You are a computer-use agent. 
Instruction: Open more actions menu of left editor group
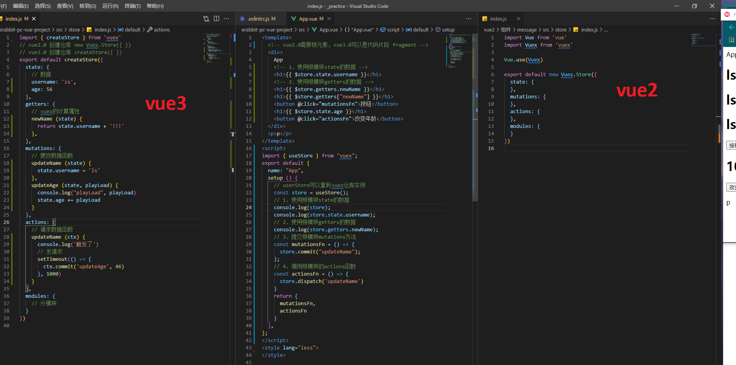[x=226, y=19]
